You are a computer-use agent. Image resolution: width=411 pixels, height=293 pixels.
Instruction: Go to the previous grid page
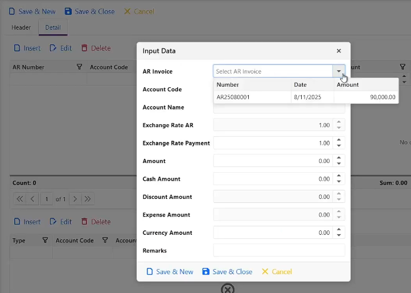coord(32,199)
